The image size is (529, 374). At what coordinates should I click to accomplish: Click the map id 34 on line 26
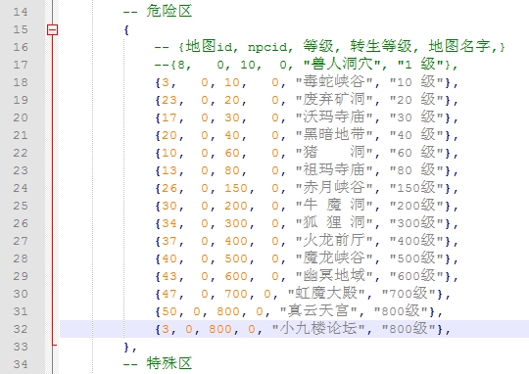click(x=169, y=223)
